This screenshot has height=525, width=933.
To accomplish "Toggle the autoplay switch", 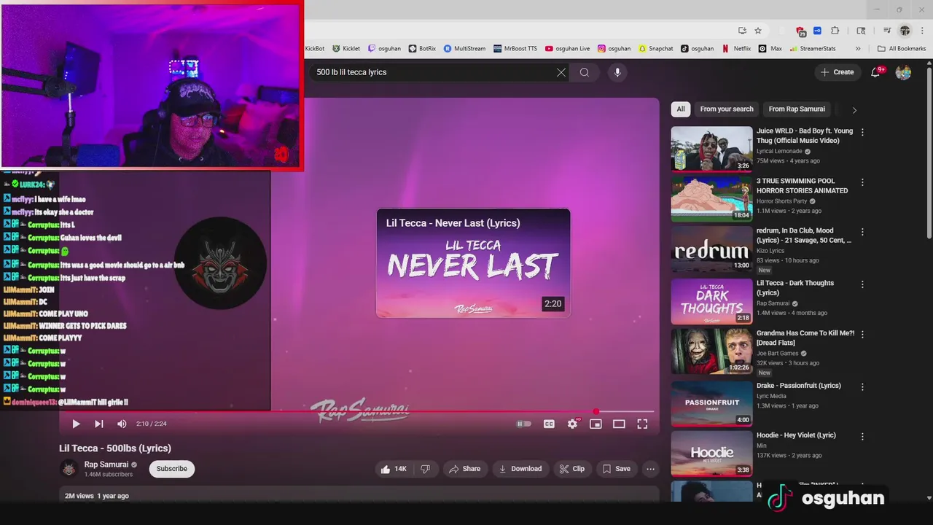I will click(524, 424).
